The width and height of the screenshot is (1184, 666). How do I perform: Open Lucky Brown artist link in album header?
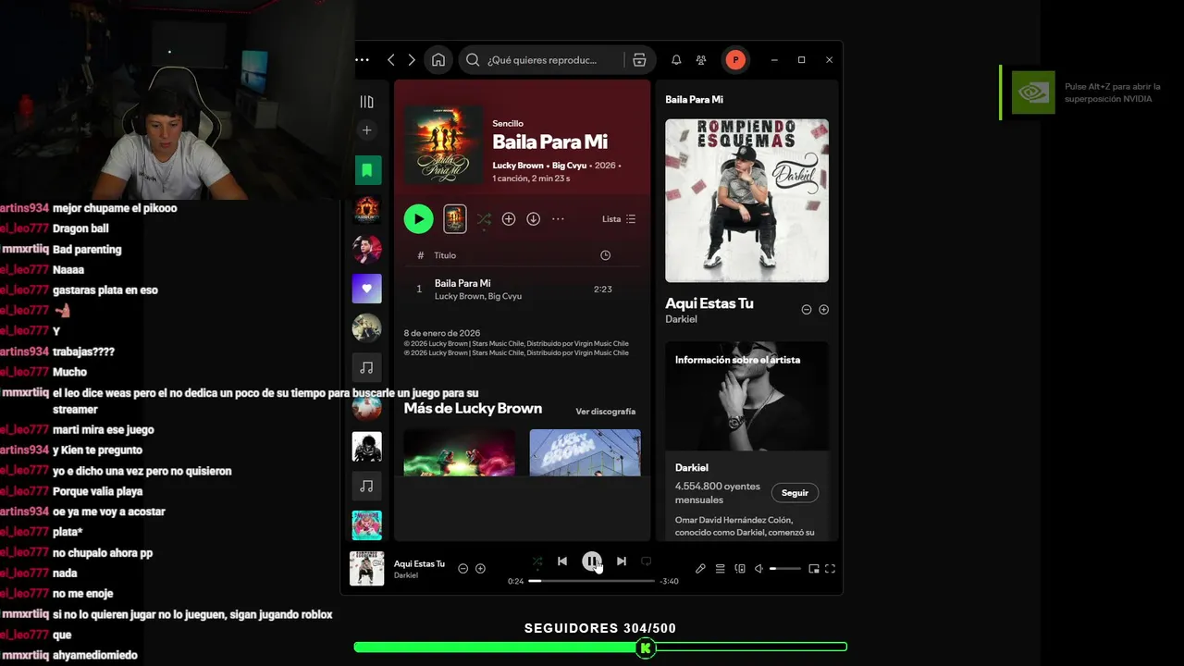pyautogui.click(x=518, y=166)
